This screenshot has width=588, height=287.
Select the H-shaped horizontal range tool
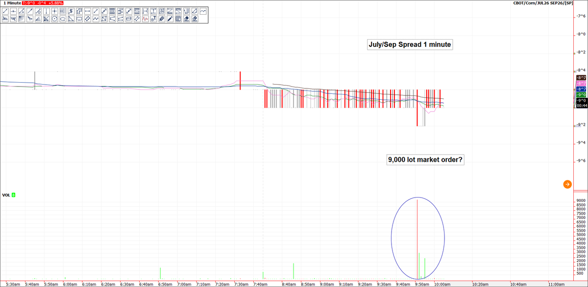146,11
